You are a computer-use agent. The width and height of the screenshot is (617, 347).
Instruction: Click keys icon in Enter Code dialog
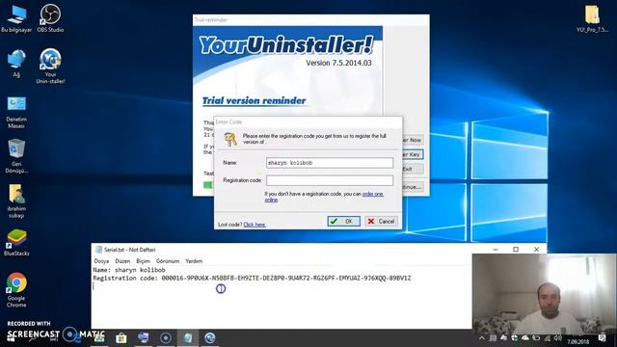[230, 139]
